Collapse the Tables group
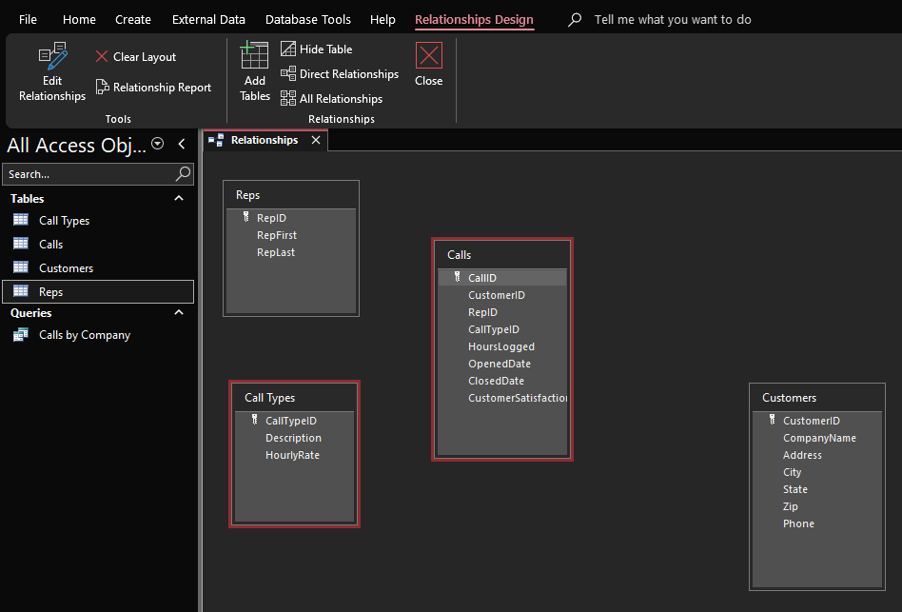Screen dimensions: 902x612 coord(177,198)
